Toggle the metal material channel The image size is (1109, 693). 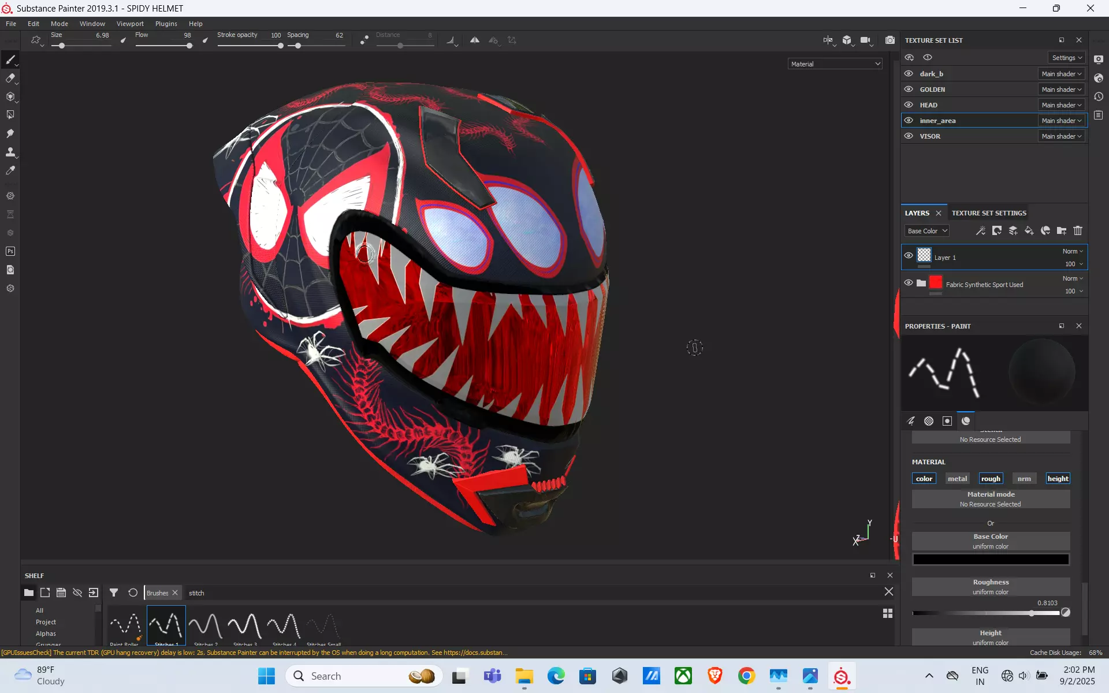(x=957, y=479)
